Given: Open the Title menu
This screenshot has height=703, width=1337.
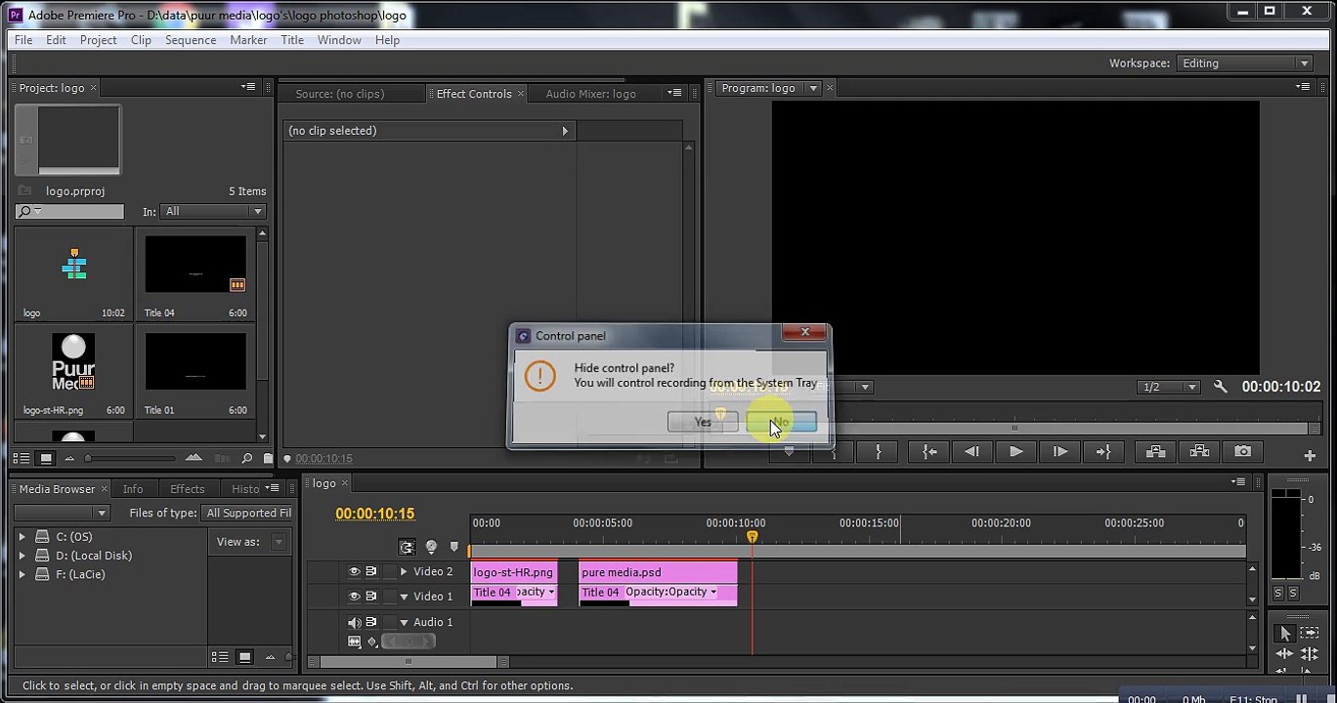Looking at the screenshot, I should click(x=292, y=40).
